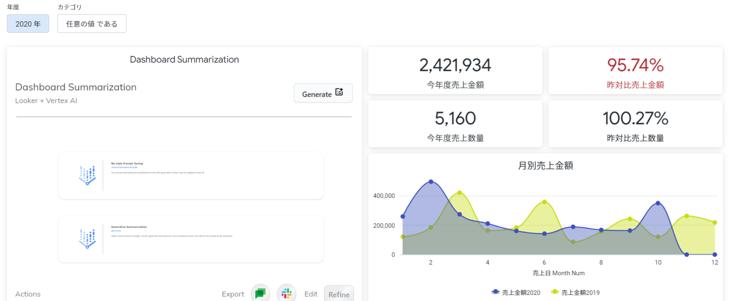Click the peak data point at month 2
The image size is (730, 301).
pos(431,181)
